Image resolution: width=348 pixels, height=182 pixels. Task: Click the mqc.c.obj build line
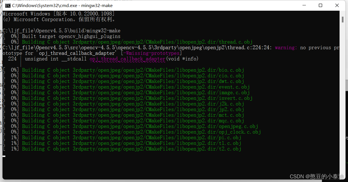(123, 121)
